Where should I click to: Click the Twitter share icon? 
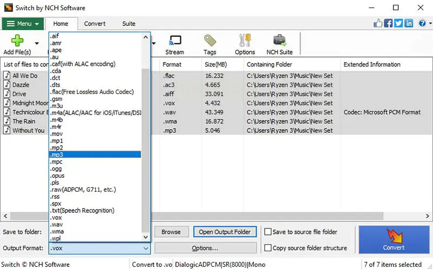pos(398,23)
